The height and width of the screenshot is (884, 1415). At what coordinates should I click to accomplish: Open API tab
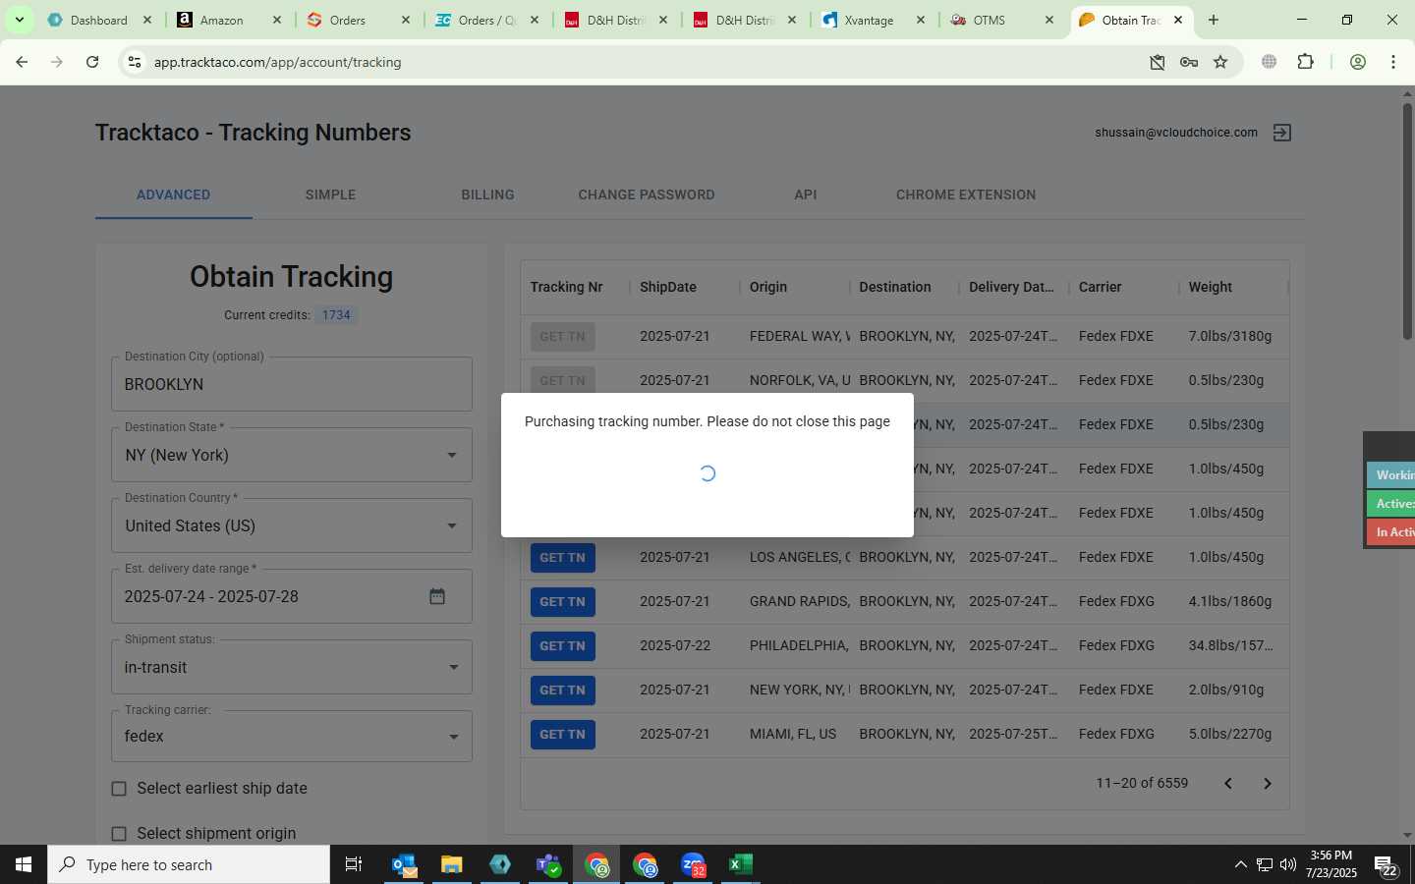[x=805, y=194]
